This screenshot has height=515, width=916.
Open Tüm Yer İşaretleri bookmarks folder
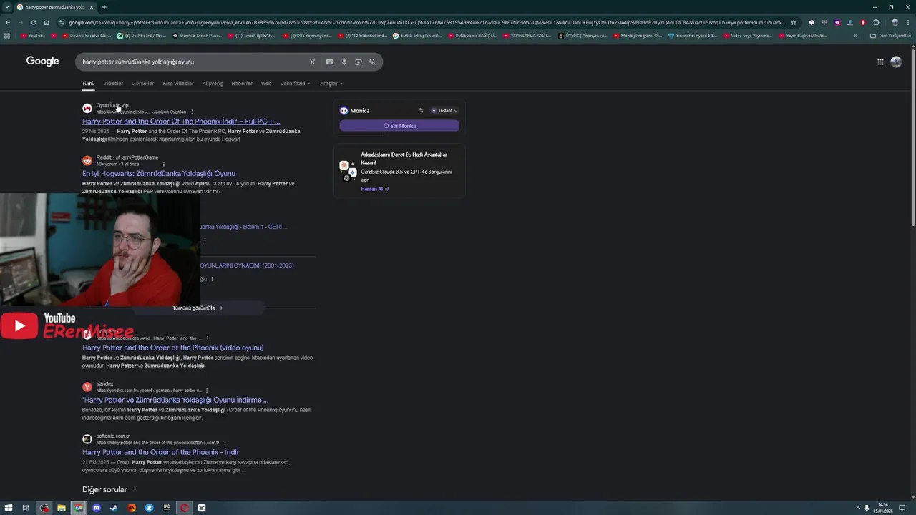(891, 36)
